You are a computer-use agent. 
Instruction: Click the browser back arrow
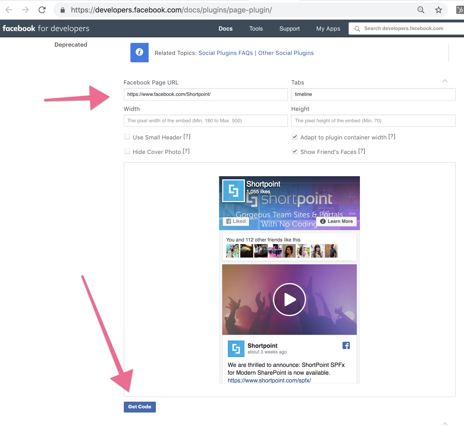point(9,10)
